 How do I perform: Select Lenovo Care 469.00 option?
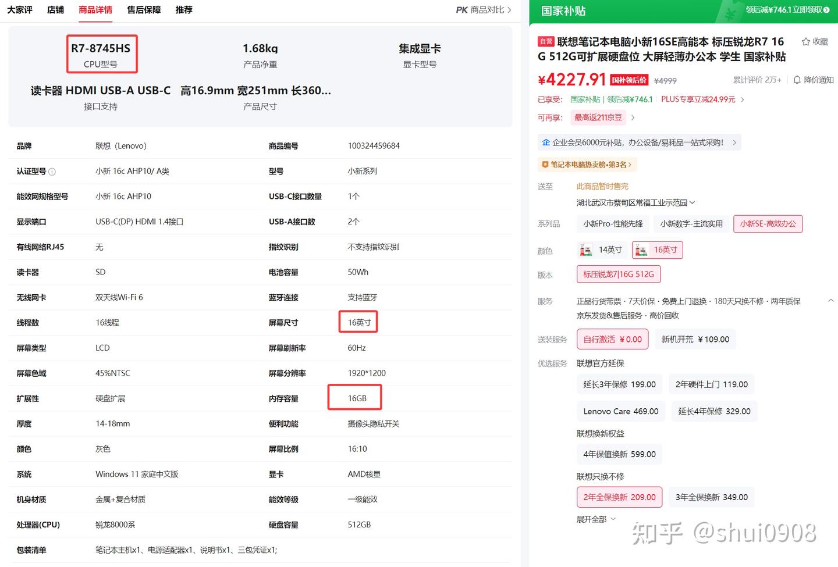(x=621, y=411)
